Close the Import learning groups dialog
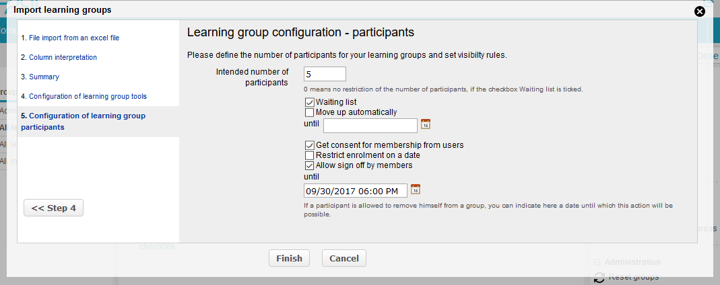 699,11
